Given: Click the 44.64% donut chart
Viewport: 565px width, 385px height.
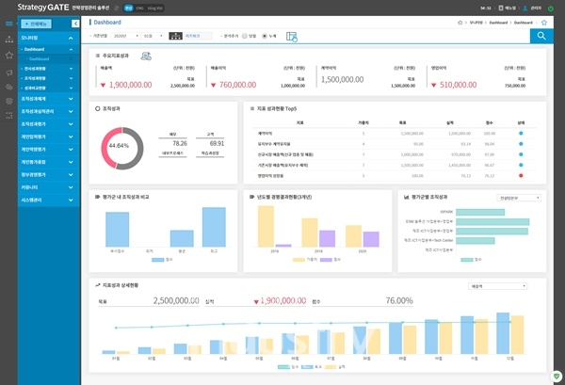Looking at the screenshot, I should tap(122, 148).
